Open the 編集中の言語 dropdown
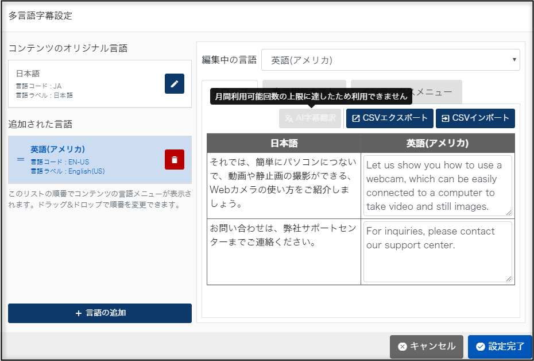This screenshot has width=534, height=361. point(390,60)
